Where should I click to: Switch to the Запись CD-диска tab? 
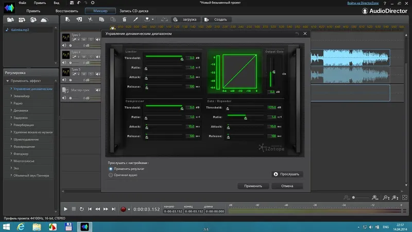coord(134,10)
